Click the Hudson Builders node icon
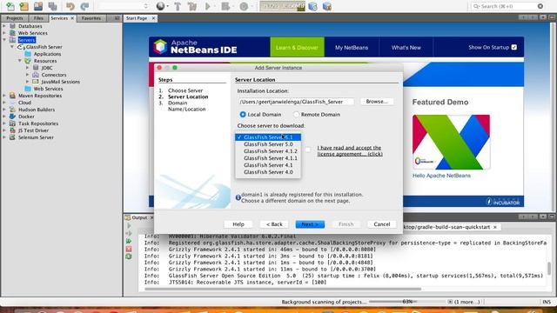The image size is (557, 313). (12, 110)
